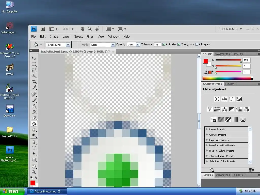Click the canvas vertical scrollbar down arrow
260x195 pixels.
click(199, 186)
